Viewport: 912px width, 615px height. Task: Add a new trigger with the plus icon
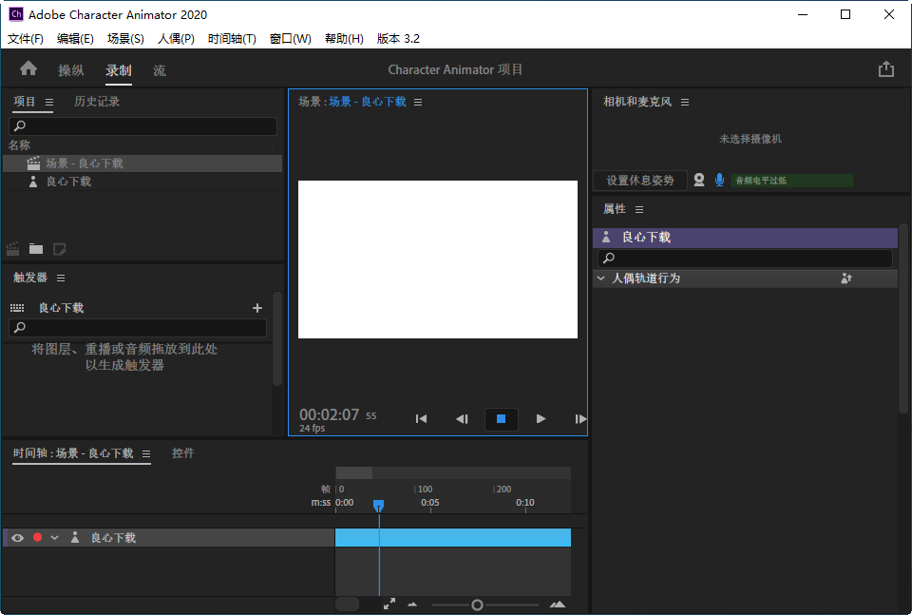pyautogui.click(x=256, y=307)
